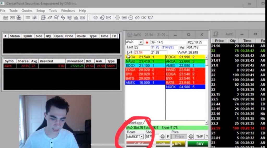
Task: Click the scroll arrow right of Montage tab
Action: tap(207, 122)
